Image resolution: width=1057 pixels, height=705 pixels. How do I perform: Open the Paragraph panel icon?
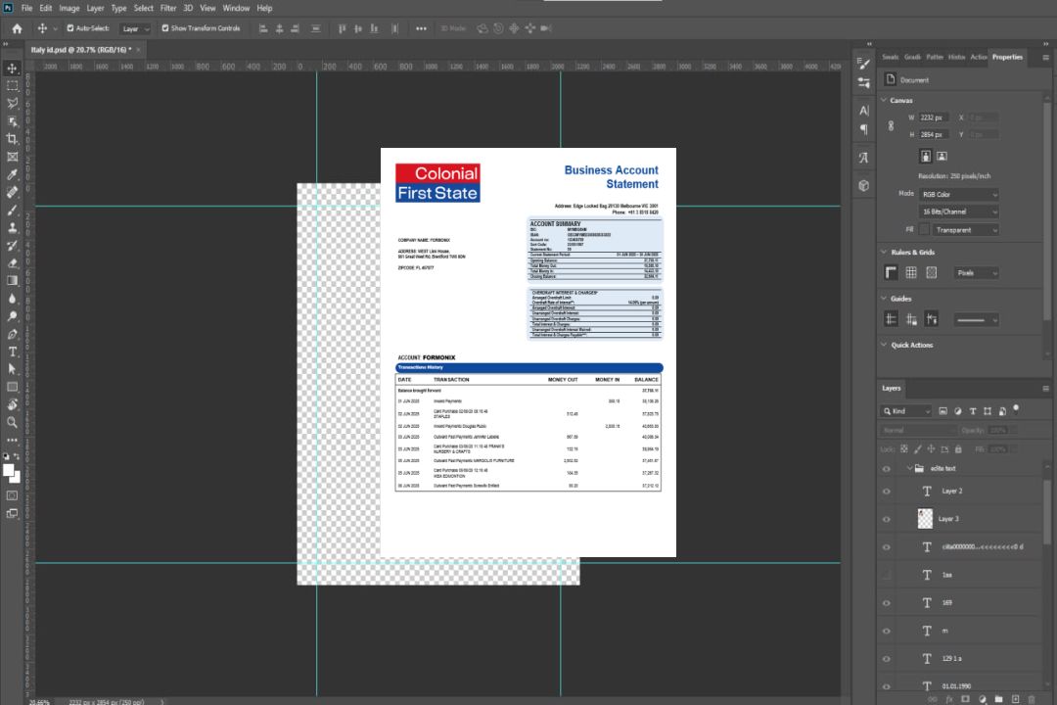[x=864, y=129]
